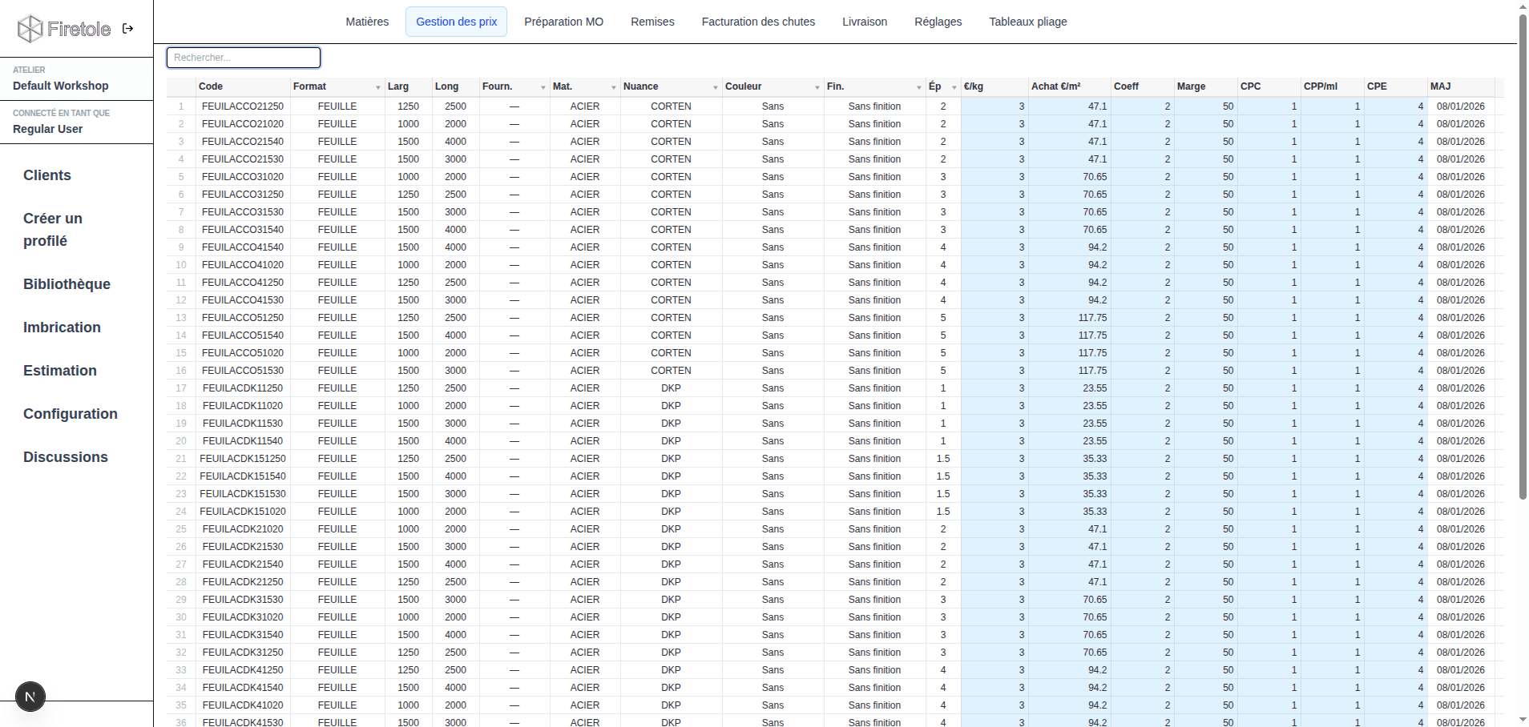Click Nuance cell in FEUILACCO41020 row
This screenshot has height=727, width=1529.
coord(671,265)
